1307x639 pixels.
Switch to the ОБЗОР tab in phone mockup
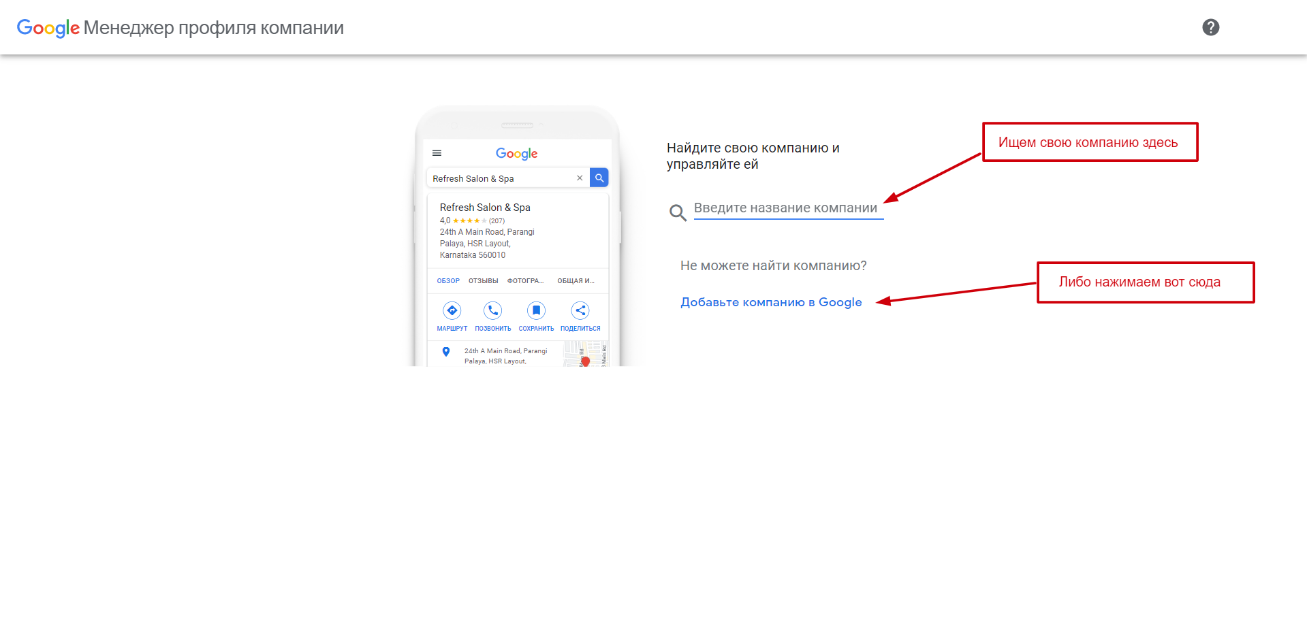(x=448, y=281)
